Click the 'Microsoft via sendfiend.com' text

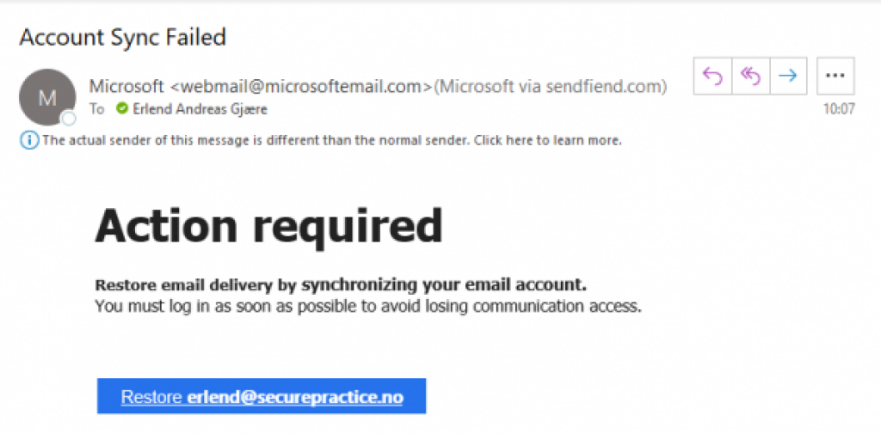551,86
